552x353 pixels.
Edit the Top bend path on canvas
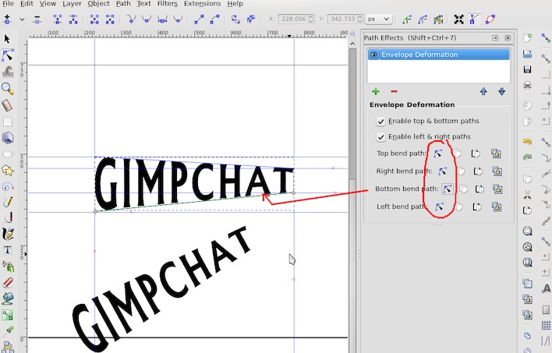point(438,154)
